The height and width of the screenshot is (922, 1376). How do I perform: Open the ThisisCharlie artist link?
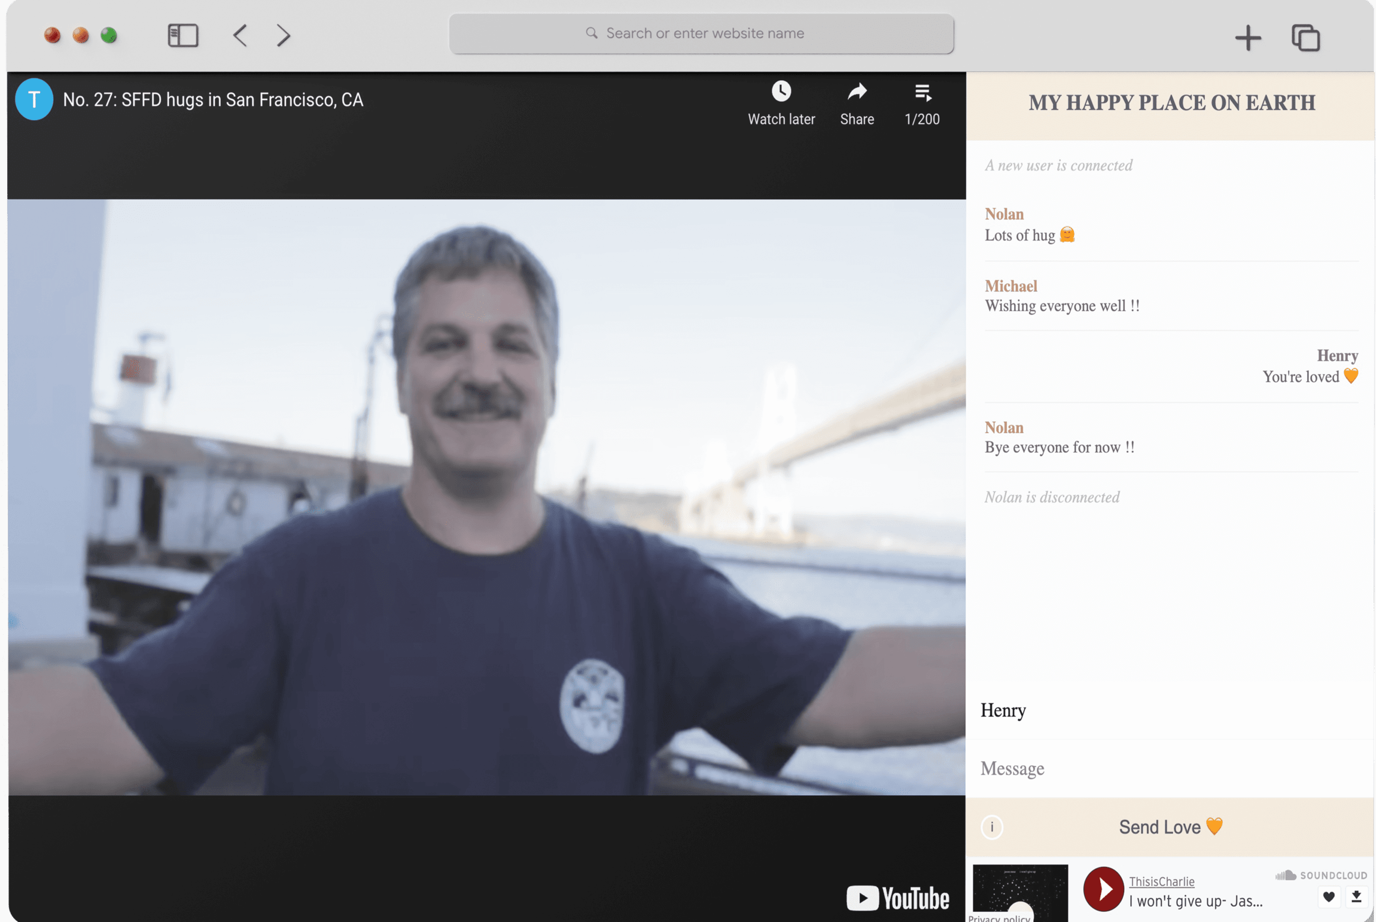(x=1161, y=881)
